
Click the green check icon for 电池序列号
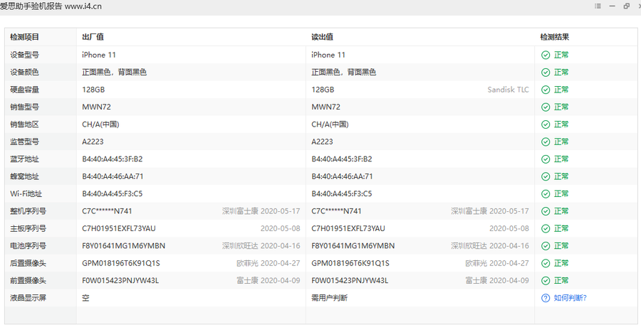[x=546, y=246]
